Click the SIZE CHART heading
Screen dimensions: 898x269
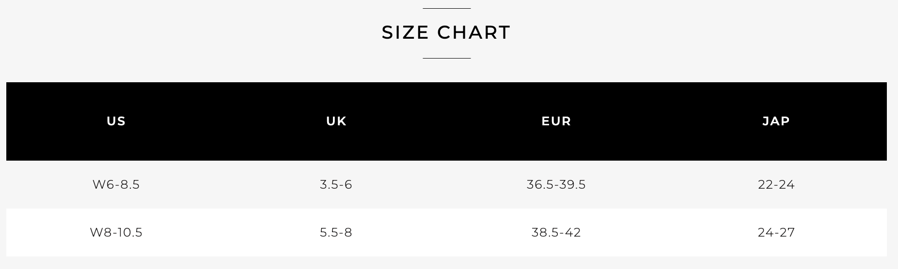(446, 32)
